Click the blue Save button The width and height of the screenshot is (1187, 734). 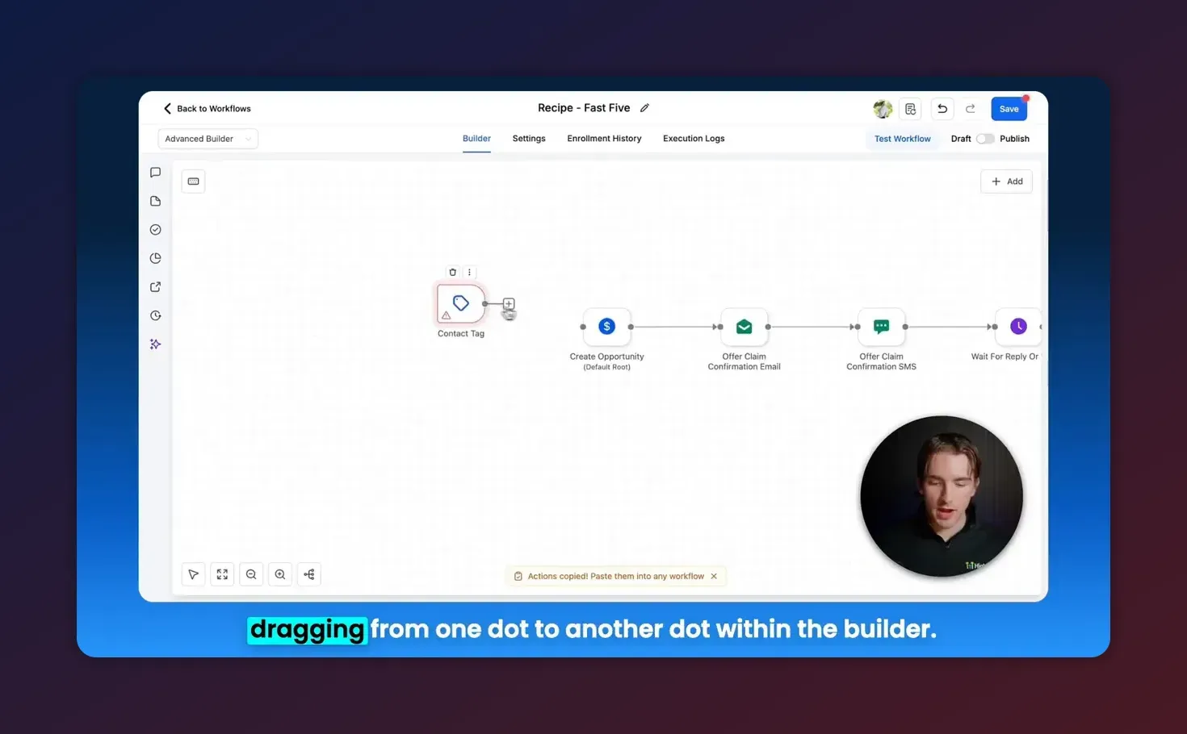click(x=1009, y=108)
